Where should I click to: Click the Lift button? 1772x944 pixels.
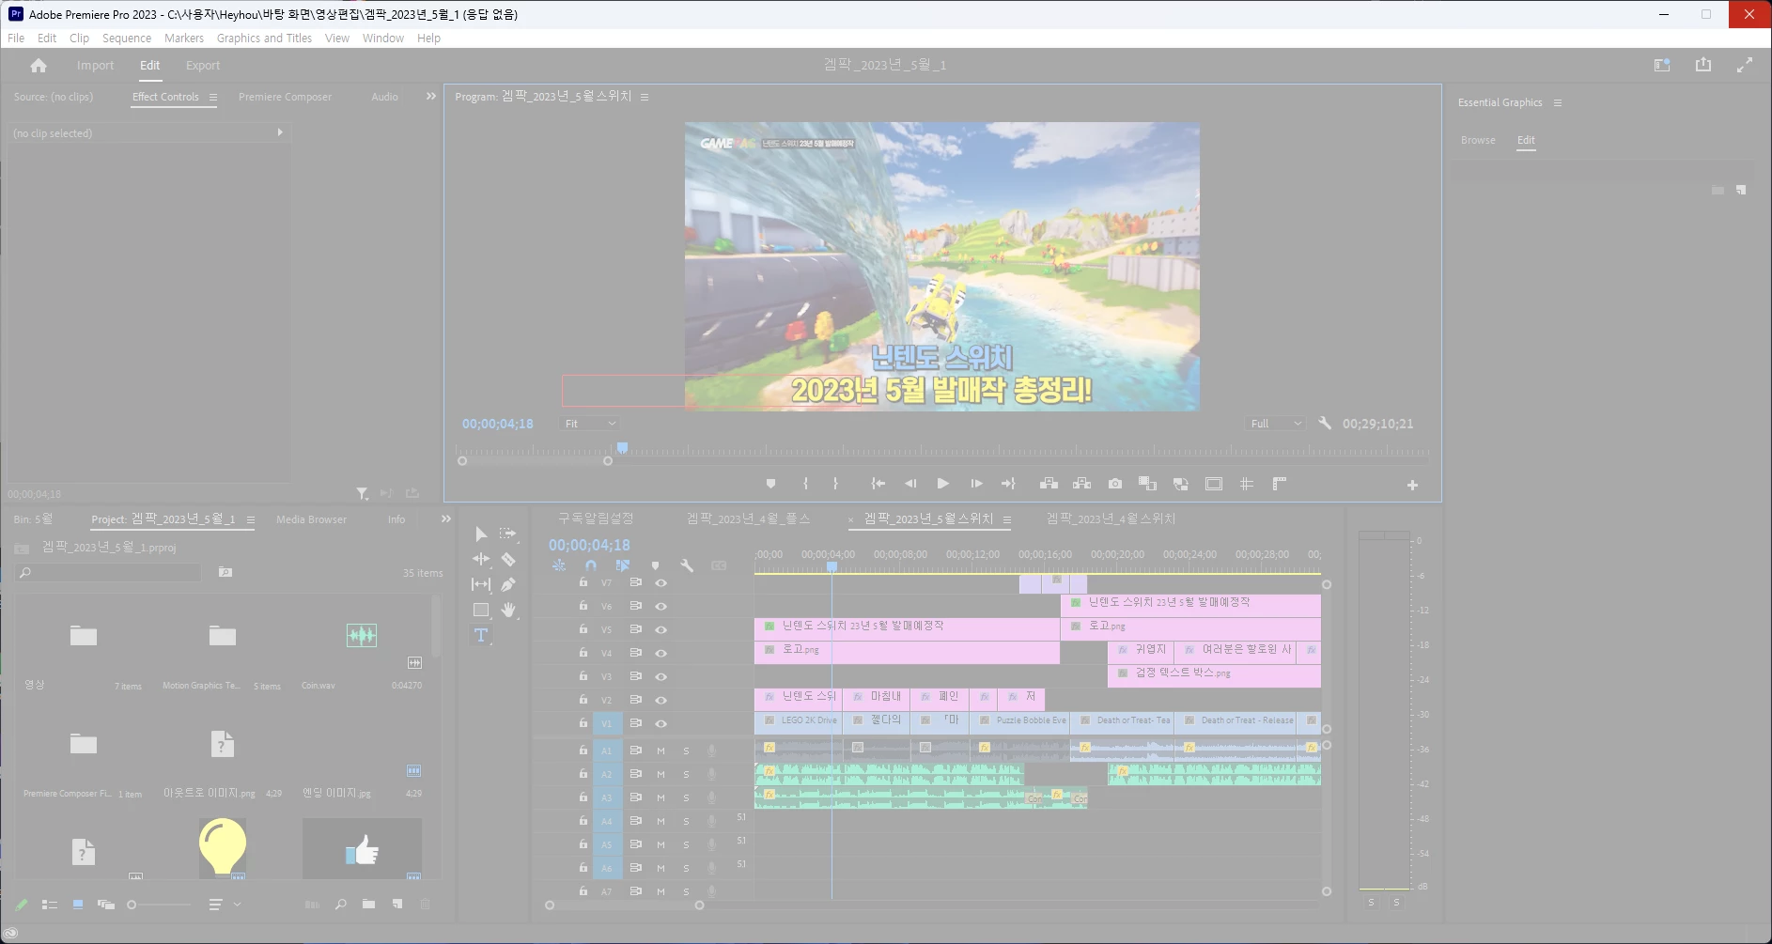1049,484
